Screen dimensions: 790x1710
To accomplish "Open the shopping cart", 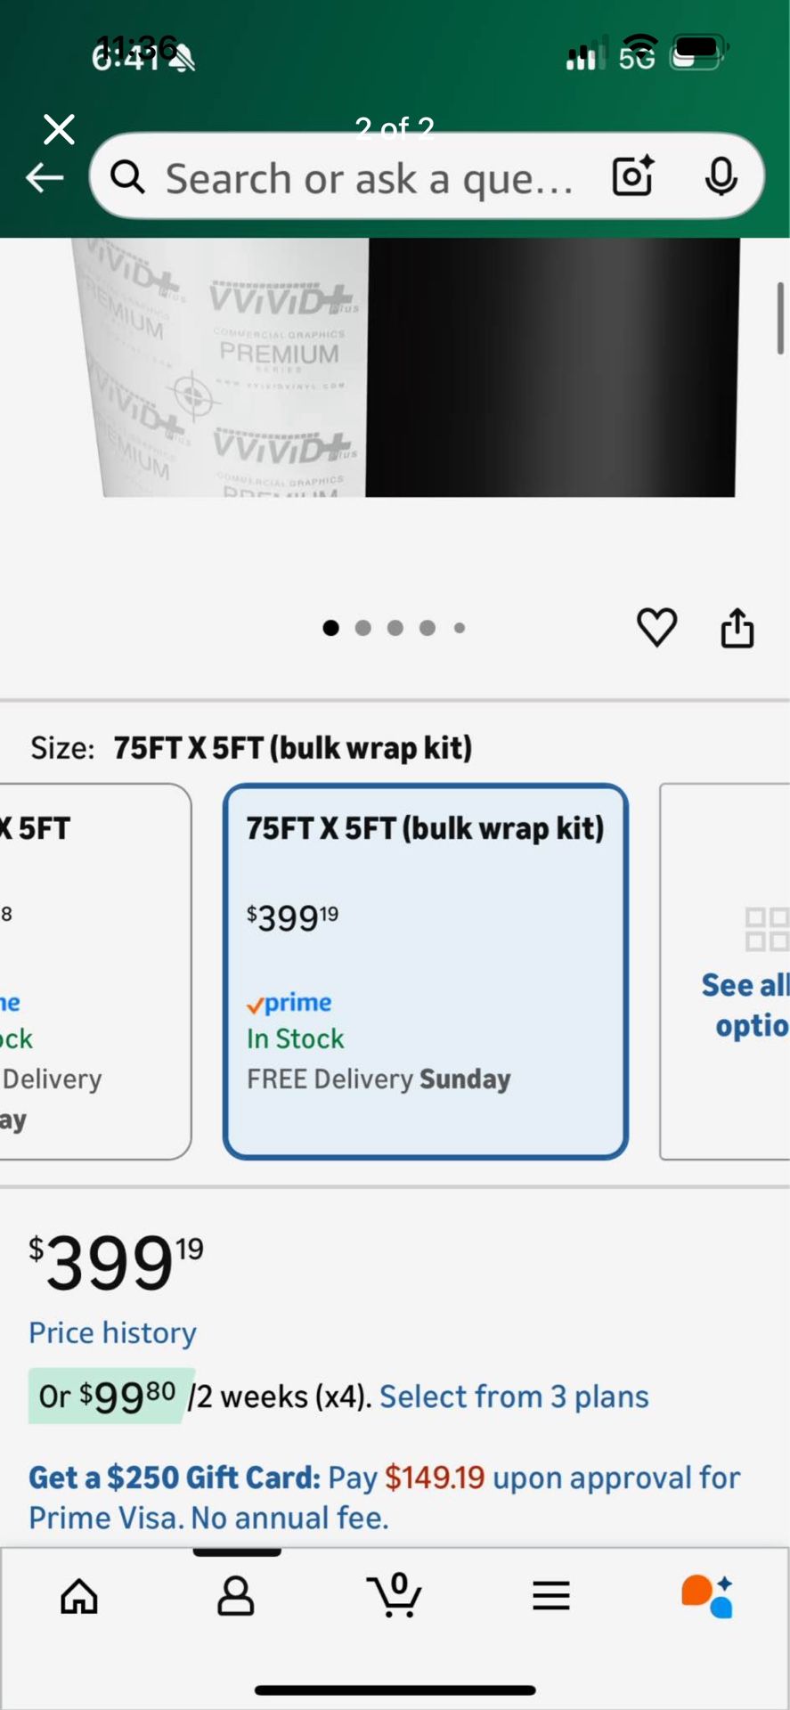I will pyautogui.click(x=394, y=1594).
